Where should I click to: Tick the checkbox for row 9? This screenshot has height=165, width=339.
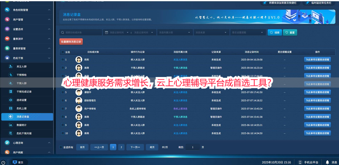click(x=63, y=125)
